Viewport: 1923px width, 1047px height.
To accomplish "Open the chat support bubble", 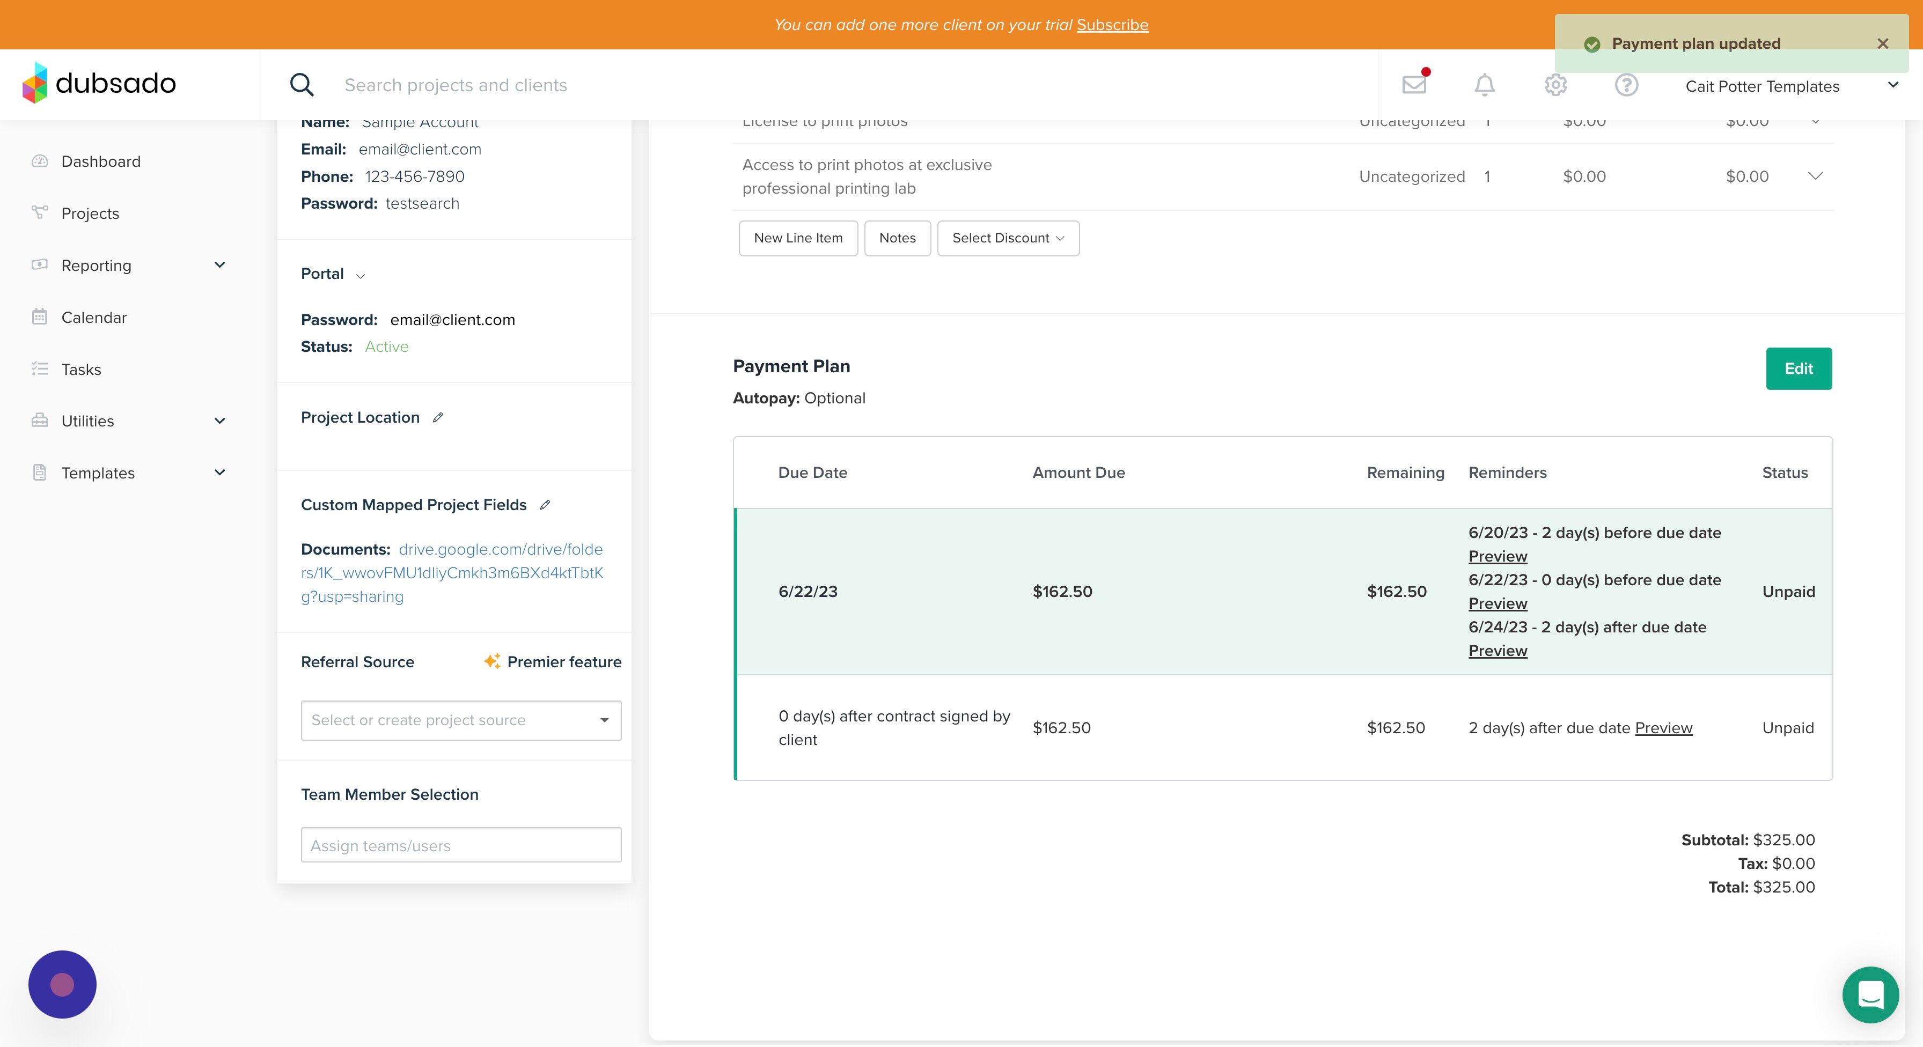I will click(1870, 994).
